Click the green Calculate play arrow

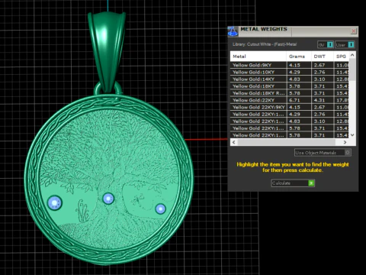coord(311,183)
